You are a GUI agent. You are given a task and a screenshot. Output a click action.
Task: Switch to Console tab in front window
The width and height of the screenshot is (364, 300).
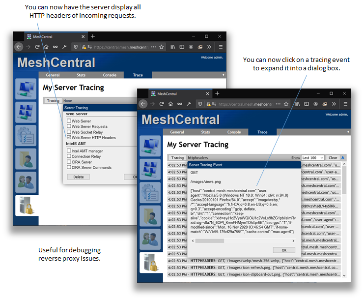234,132
